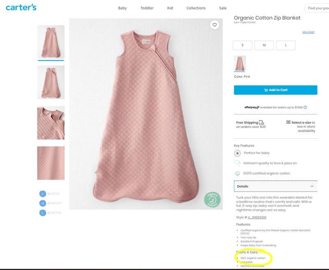The height and width of the screenshot is (270, 329).
Task: Select size L
Action: (286, 45)
